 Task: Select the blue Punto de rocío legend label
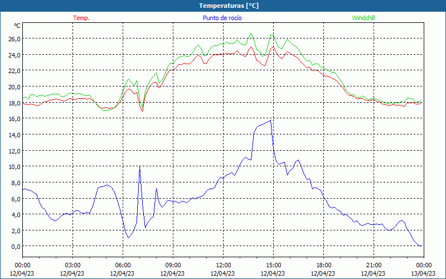coord(222,18)
